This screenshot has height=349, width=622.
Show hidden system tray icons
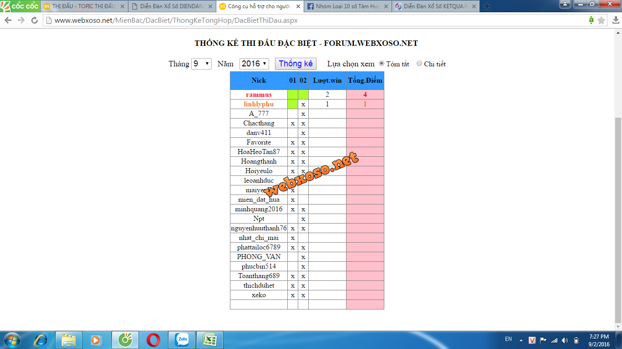[x=521, y=340]
